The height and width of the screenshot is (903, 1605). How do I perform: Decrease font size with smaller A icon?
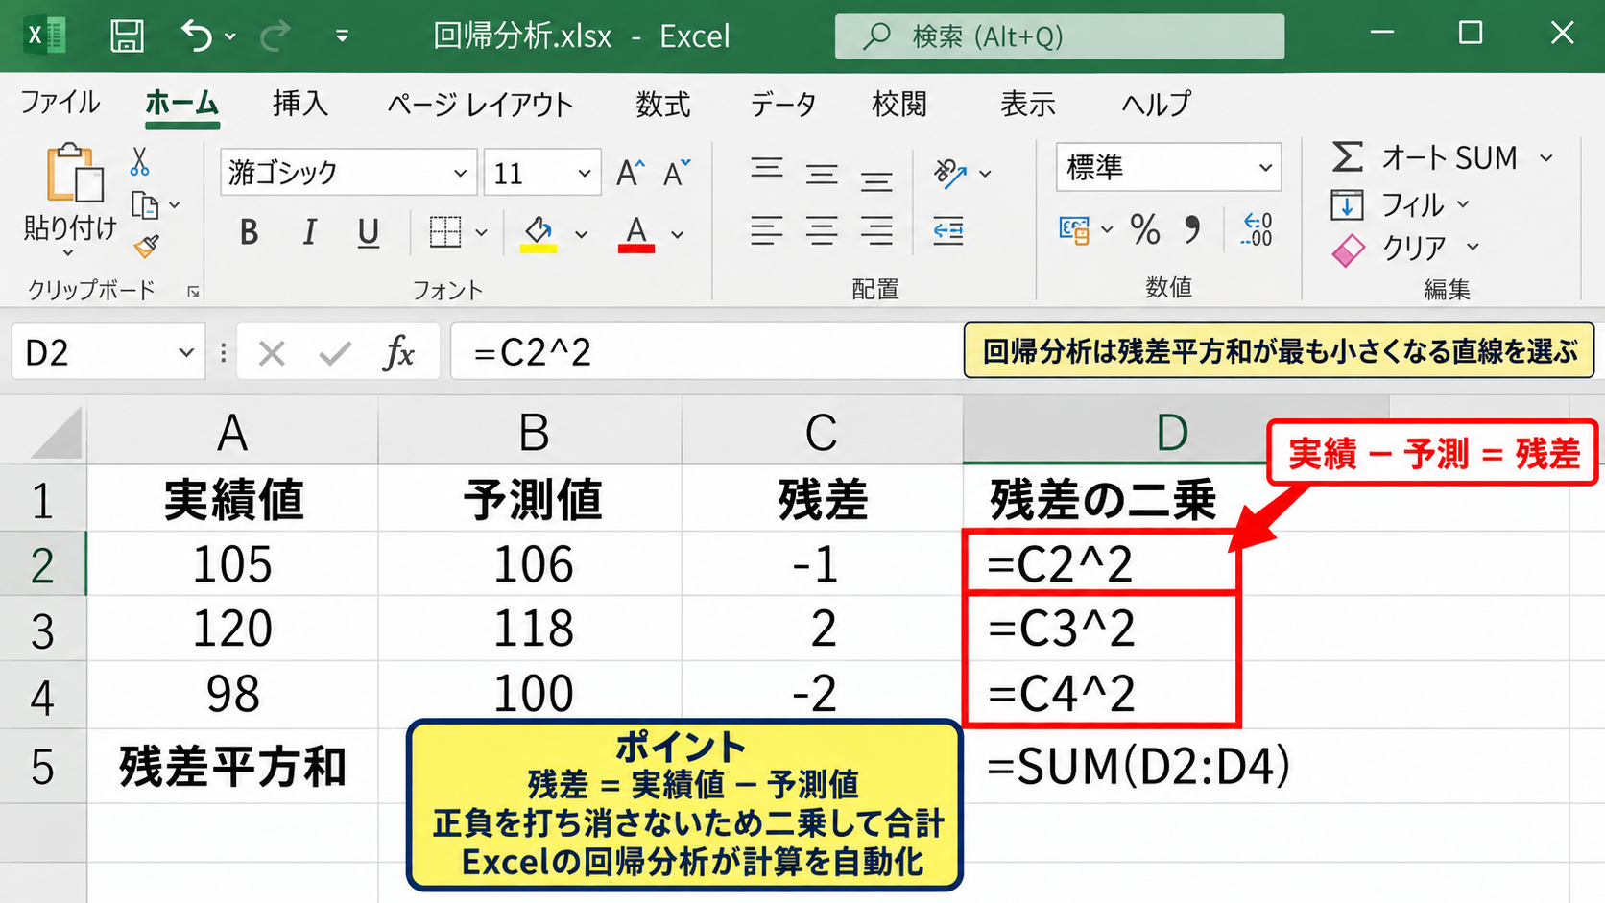coord(676,173)
